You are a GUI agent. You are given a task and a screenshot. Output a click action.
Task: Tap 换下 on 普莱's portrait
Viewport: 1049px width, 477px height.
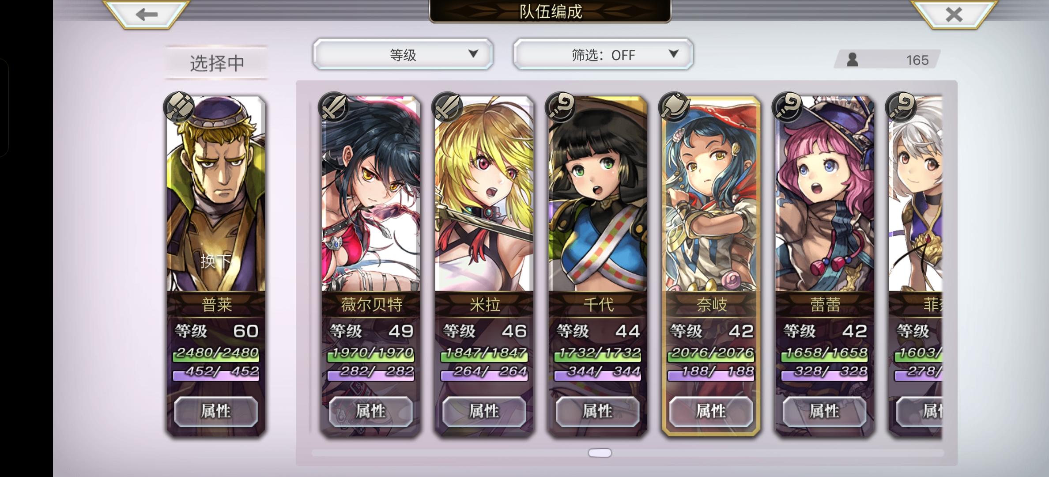[216, 261]
